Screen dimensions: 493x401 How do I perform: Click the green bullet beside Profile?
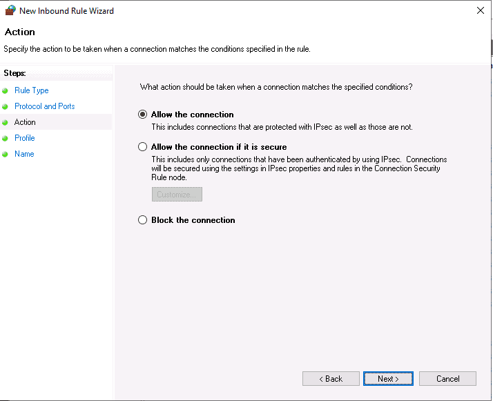click(5, 138)
